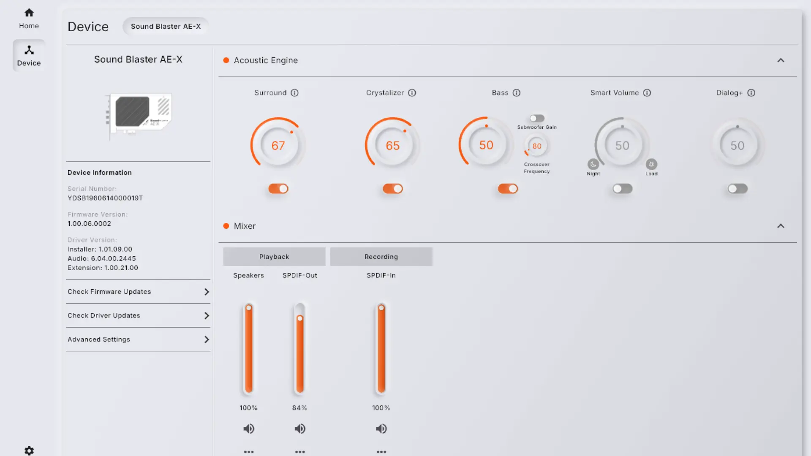Show info for Bass
811x456 pixels.
(x=517, y=93)
